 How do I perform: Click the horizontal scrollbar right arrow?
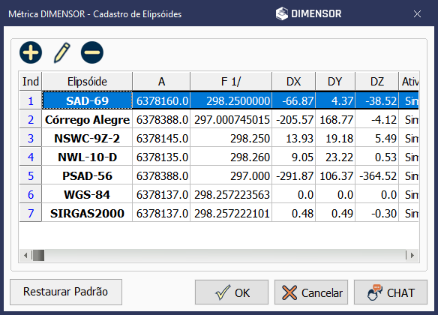pyautogui.click(x=412, y=255)
